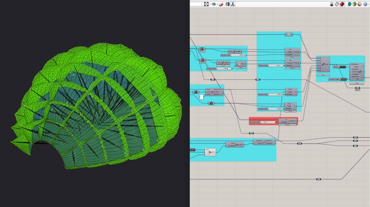Click the Zoom Extents toolbar icon
Image resolution: width=370 pixels, height=207 pixels.
tap(206, 4)
